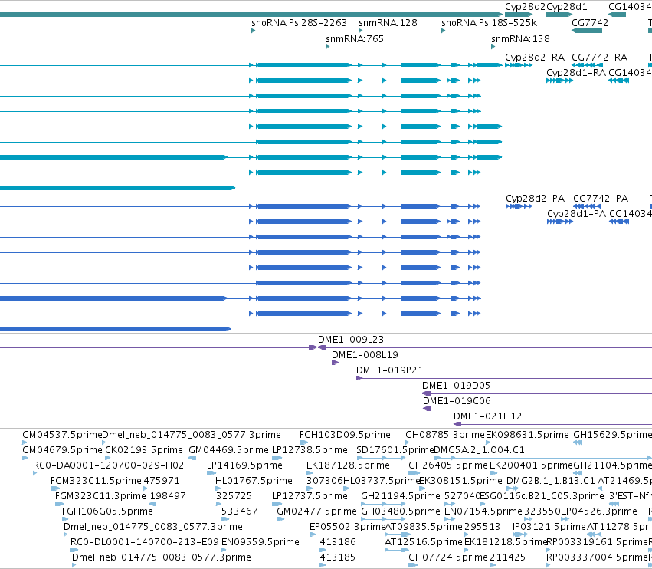Open EST GH03480.5prime
Screen dimensions: 652x569
(x=401, y=511)
